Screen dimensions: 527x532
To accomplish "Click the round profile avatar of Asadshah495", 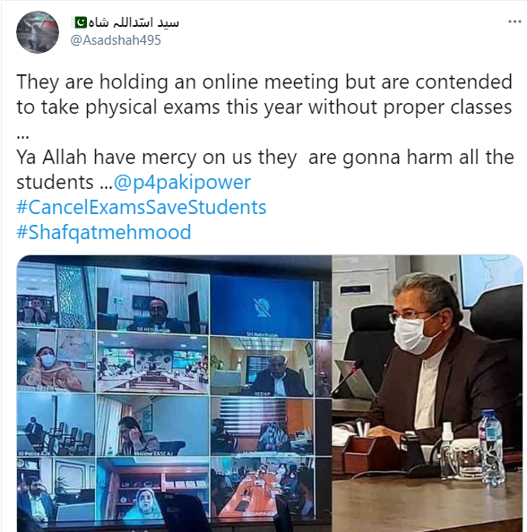I will tap(38, 32).
